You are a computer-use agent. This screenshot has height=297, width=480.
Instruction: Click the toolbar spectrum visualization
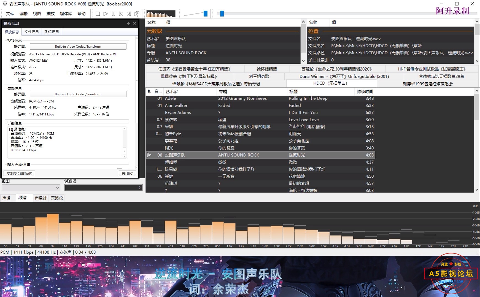click(x=161, y=14)
